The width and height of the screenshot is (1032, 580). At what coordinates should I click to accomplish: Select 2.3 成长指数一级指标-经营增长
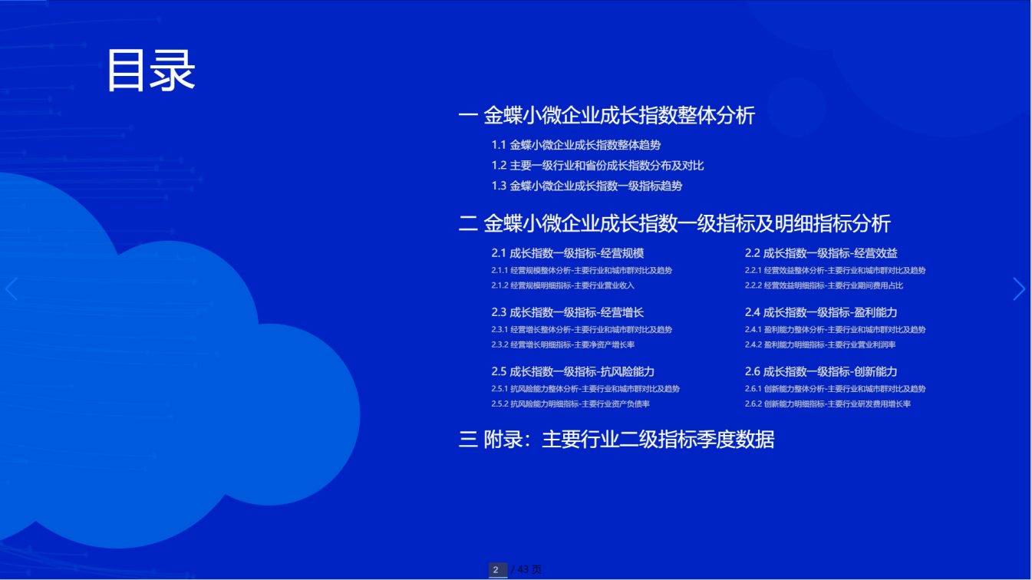567,312
